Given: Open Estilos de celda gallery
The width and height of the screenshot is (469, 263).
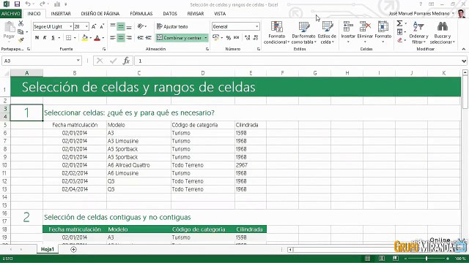Looking at the screenshot, I should [x=327, y=33].
